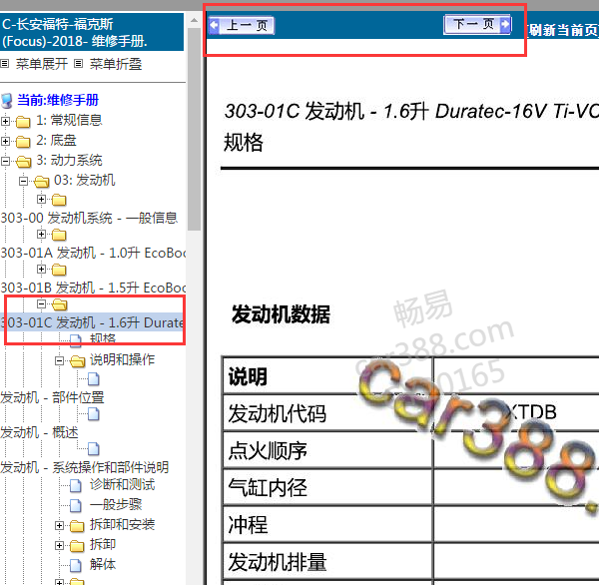Select 拆卸 tree item
Screen dimensions: 599x585
103,544
